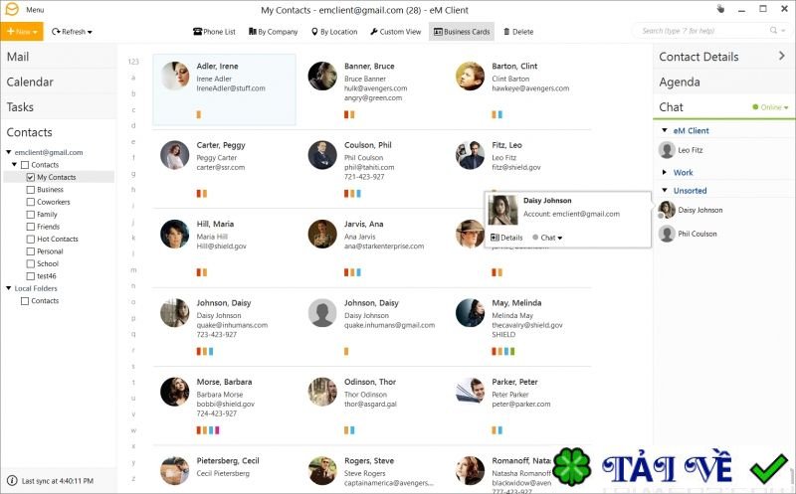796x494 pixels.
Task: Open Phone List view
Action: pos(214,32)
